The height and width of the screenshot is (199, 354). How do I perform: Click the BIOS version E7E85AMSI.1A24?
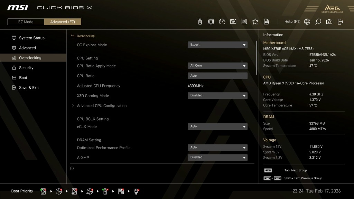[323, 55]
